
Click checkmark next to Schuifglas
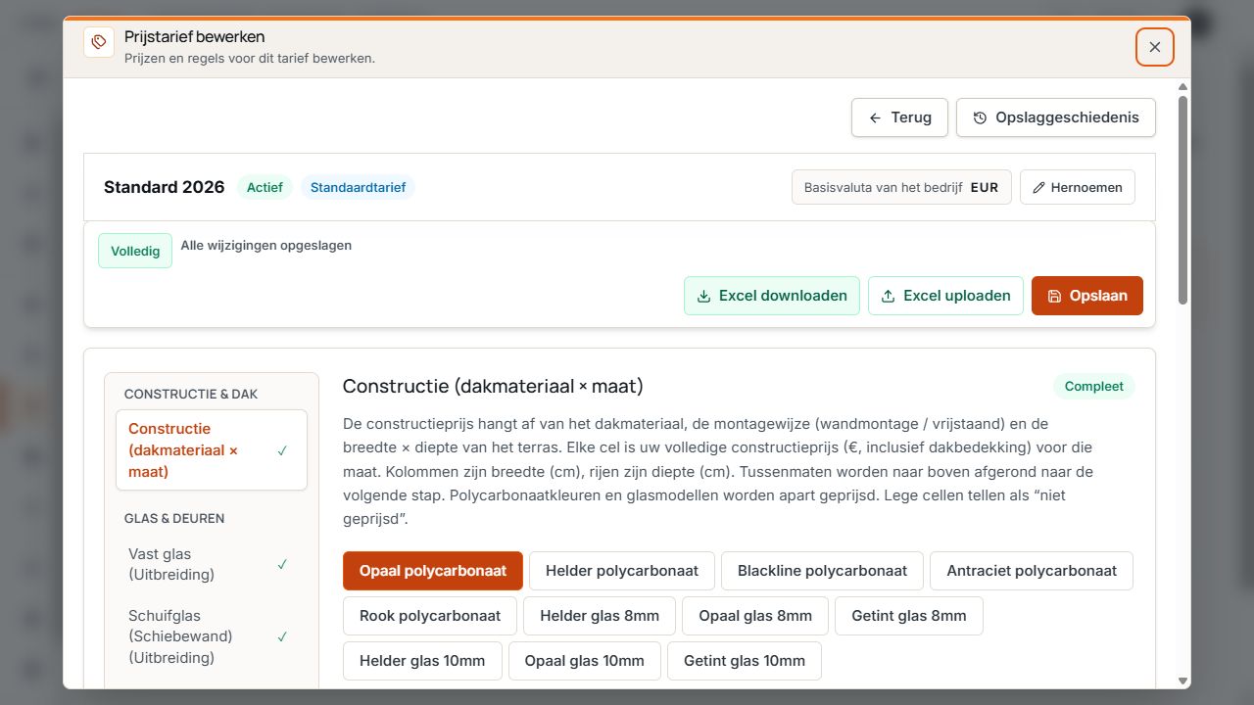coord(282,636)
